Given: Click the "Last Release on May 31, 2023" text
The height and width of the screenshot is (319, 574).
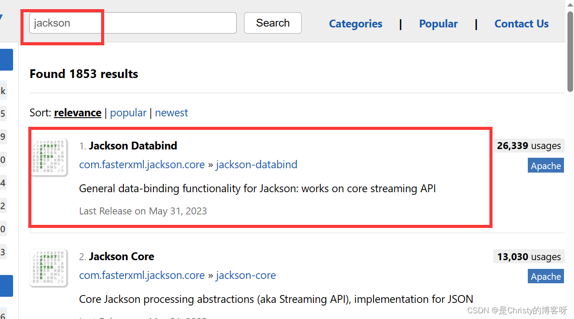Looking at the screenshot, I should [x=143, y=211].
